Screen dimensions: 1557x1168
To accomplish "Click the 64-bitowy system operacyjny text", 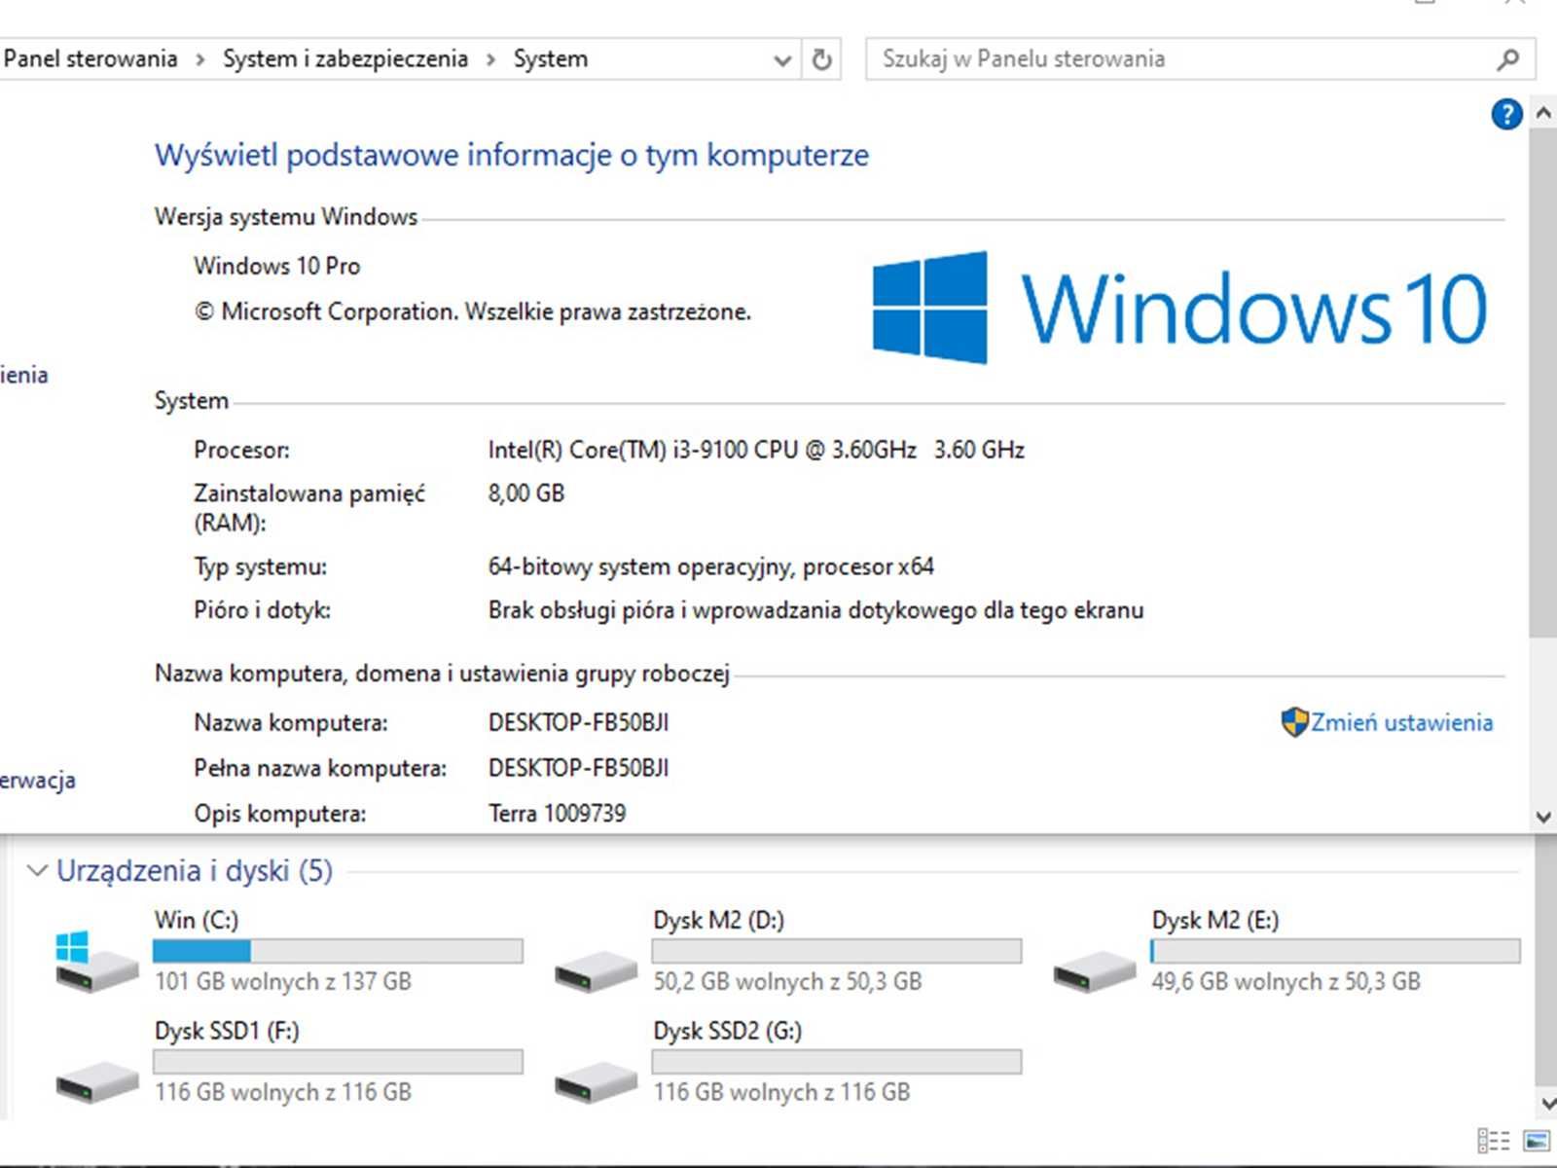I will click(x=711, y=566).
